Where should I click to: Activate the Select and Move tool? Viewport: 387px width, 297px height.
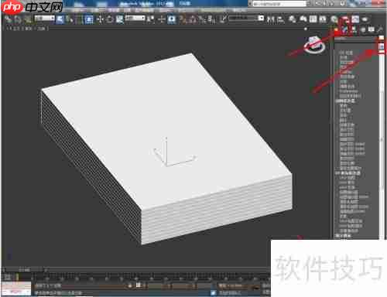100,19
